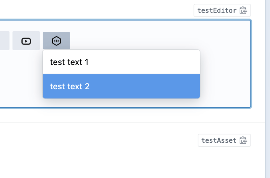Click the testEditor field handle badge
Screen dimensions: 270x178
(x=222, y=10)
